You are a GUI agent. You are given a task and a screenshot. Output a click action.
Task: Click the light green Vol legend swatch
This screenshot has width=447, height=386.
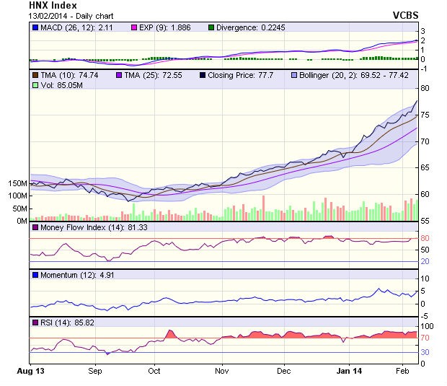pyautogui.click(x=35, y=85)
